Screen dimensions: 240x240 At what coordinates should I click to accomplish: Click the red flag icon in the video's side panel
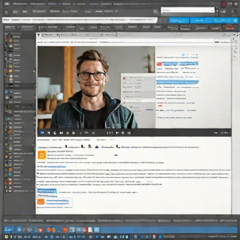coord(159,64)
